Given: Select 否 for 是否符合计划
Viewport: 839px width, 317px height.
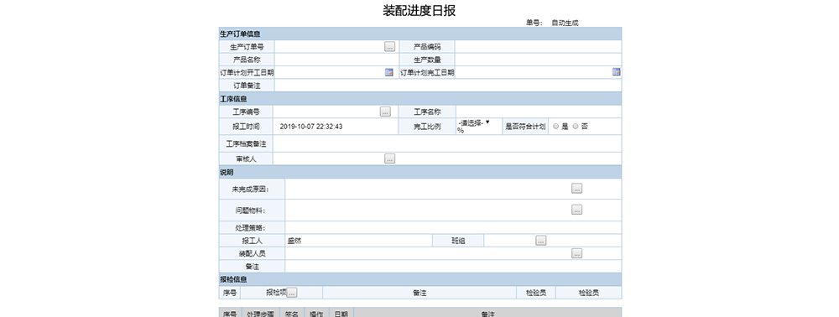Looking at the screenshot, I should 576,127.
